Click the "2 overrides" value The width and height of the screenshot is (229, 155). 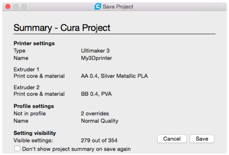[95, 113]
